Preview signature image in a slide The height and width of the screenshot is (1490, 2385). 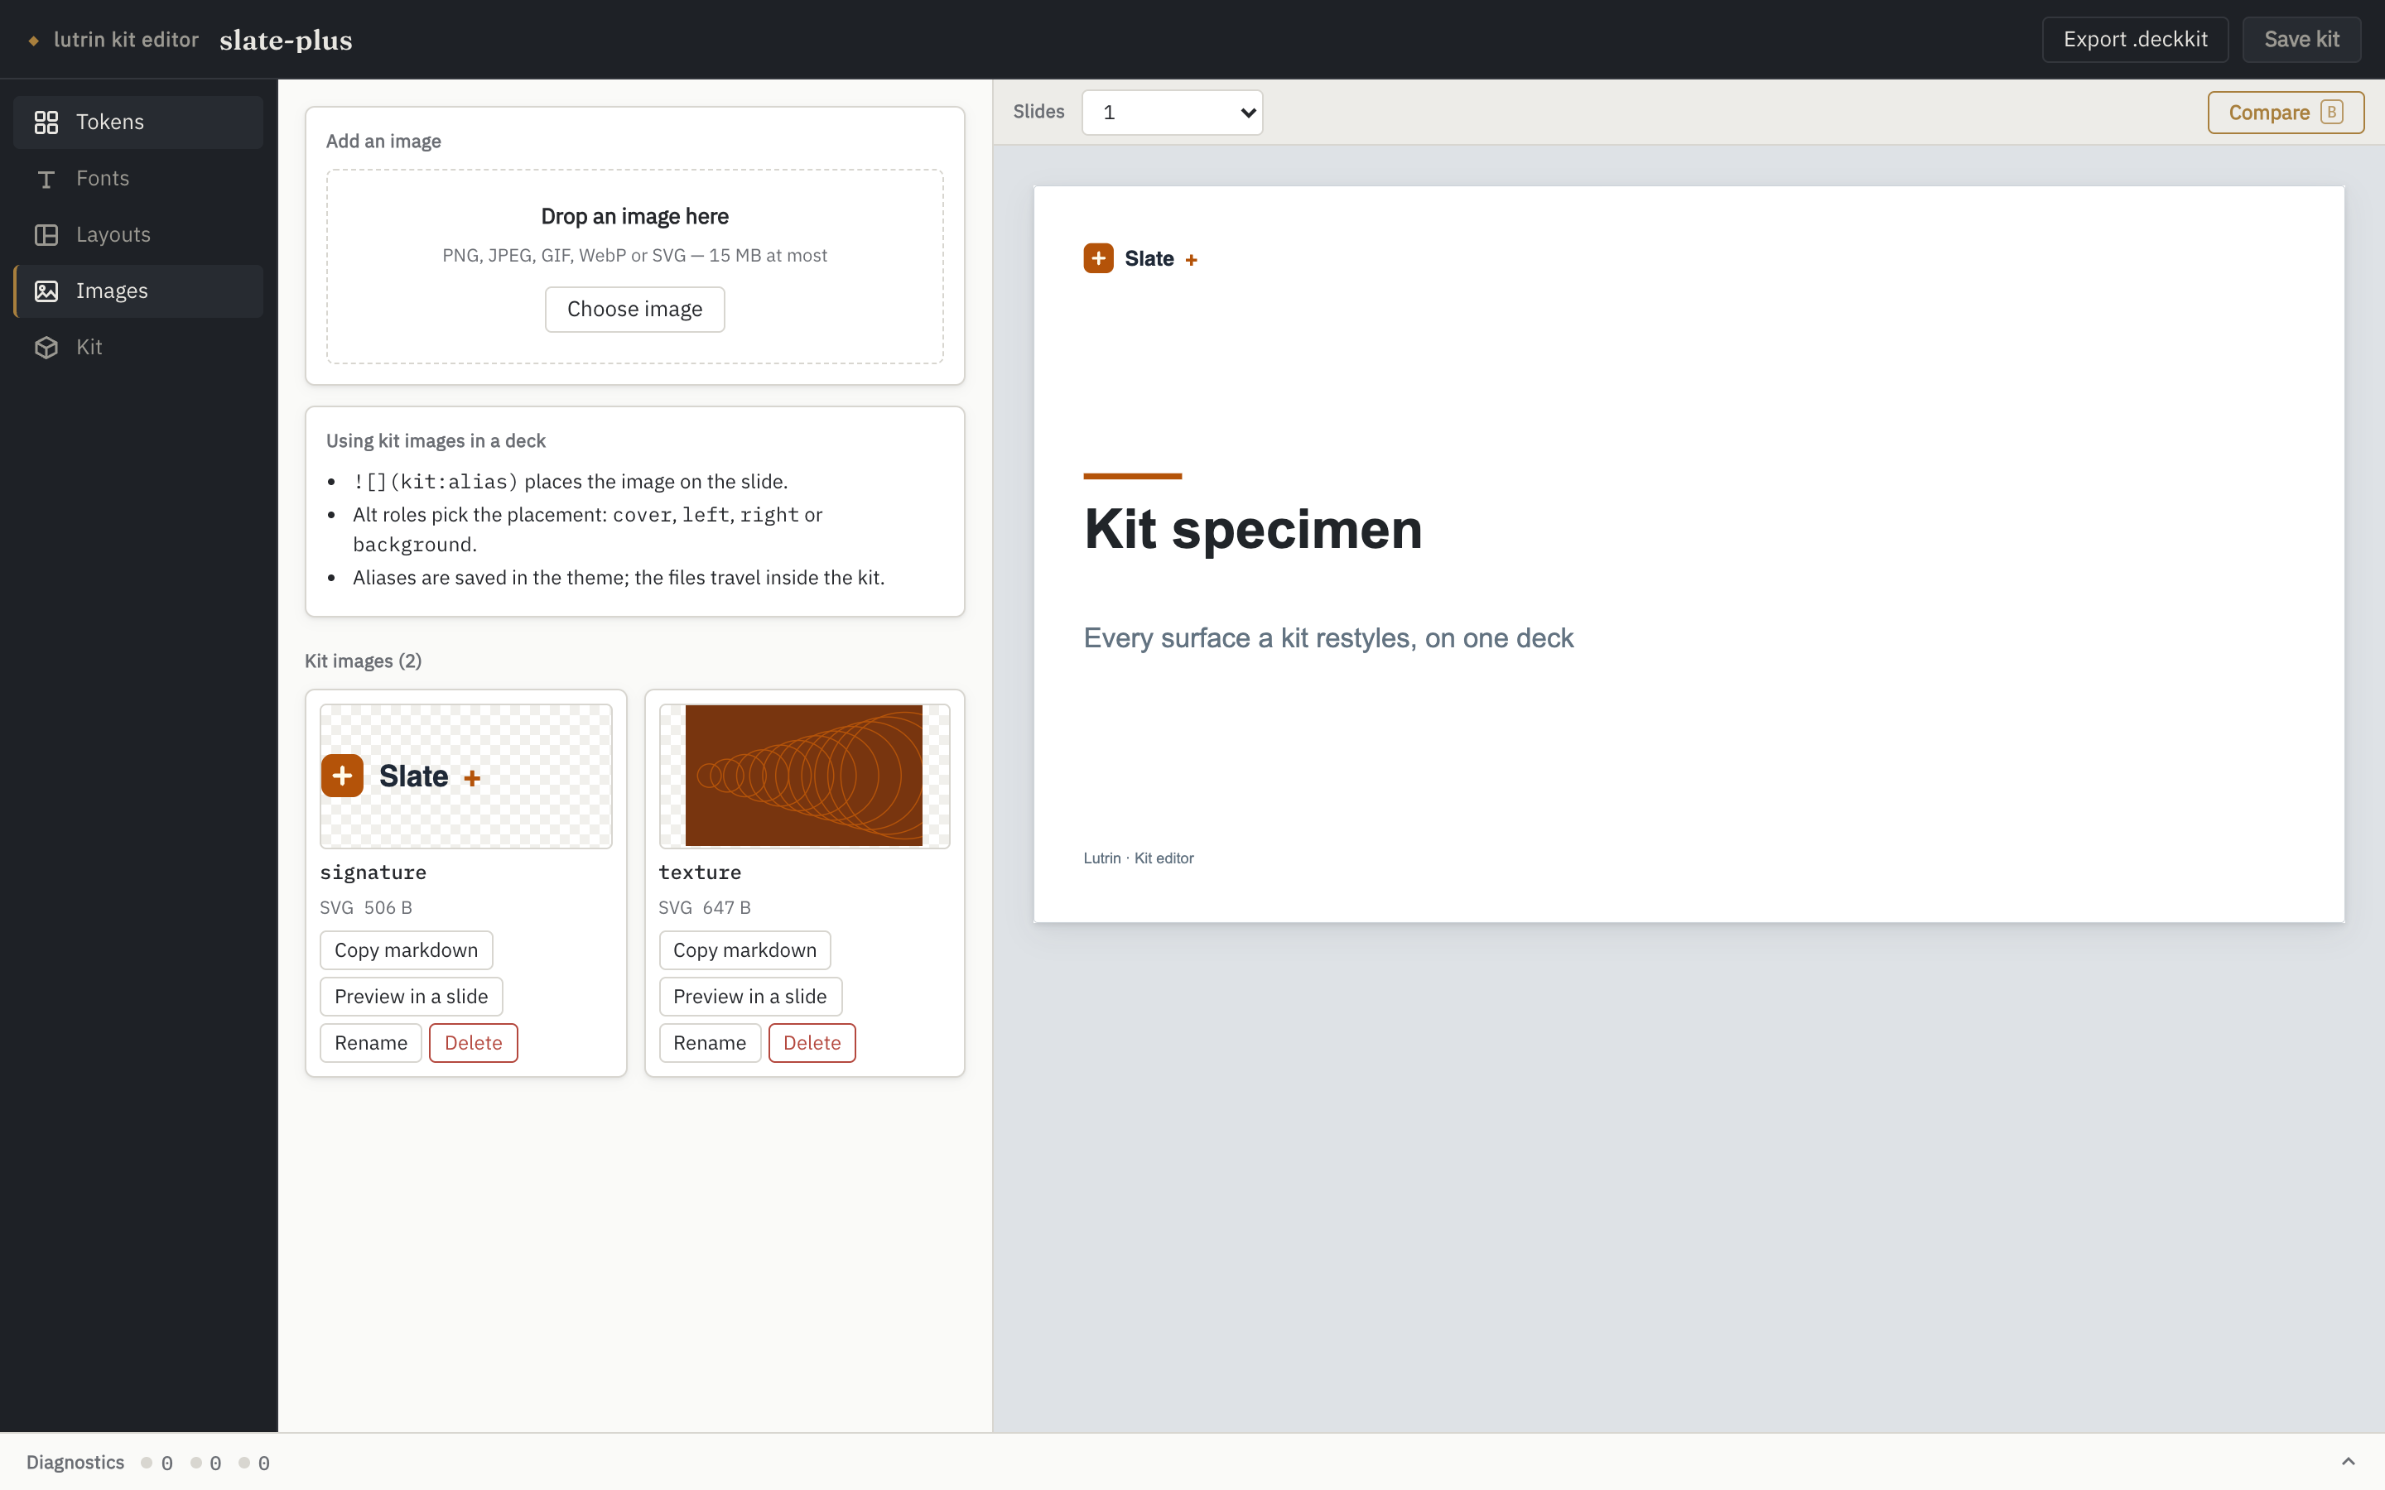pos(411,997)
